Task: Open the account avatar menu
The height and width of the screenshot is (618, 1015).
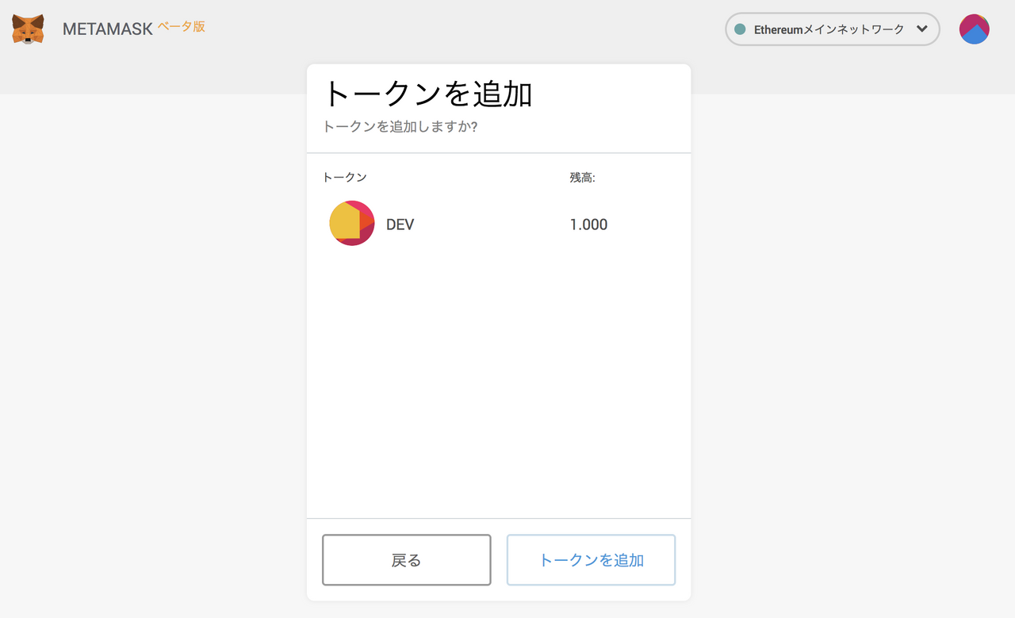Action: point(974,29)
